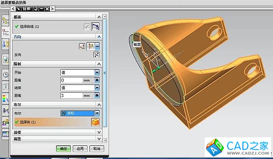Image resolution: width=273 pixels, height=159 pixels.
Task: Select the curve selection icon in 截面
Action: 95,27
